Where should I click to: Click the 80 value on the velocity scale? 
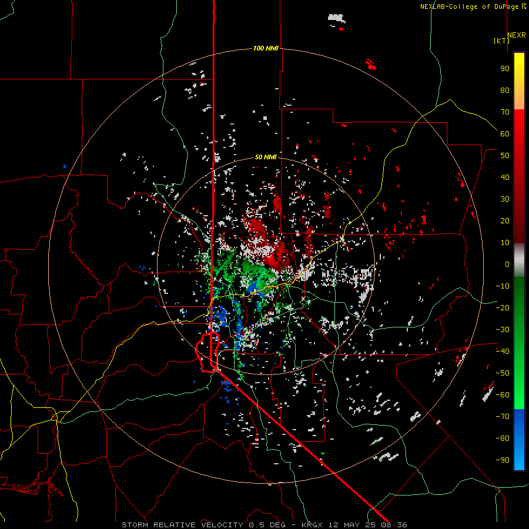click(x=505, y=91)
